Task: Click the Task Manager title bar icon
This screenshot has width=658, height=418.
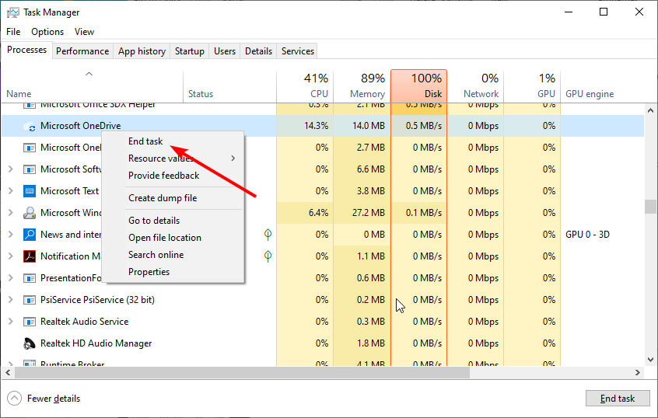Action: (13, 12)
